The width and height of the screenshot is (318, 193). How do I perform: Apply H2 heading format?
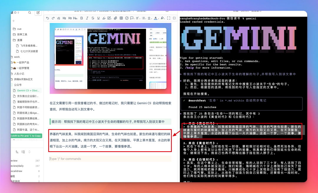click(x=64, y=18)
